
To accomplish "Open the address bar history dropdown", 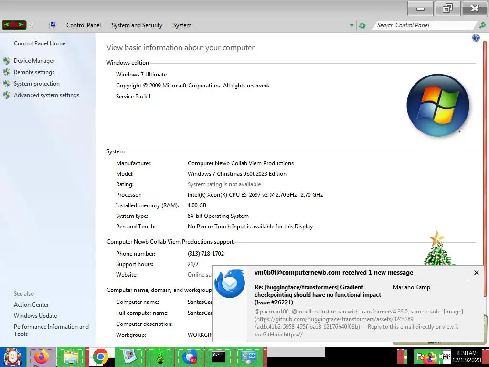I will pyautogui.click(x=352, y=26).
